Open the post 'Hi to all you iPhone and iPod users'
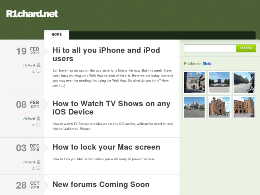Screen dimensions: 260x195 point(106,54)
